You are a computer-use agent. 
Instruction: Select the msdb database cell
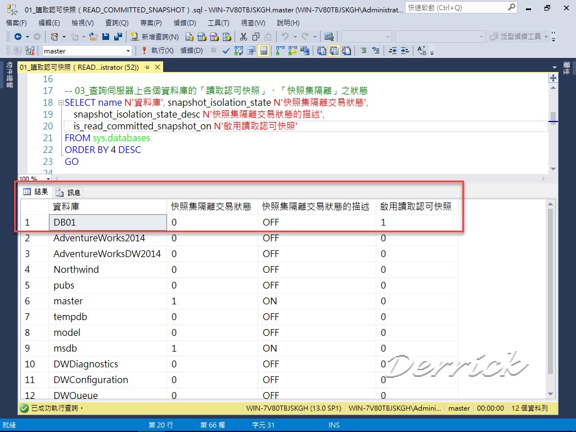click(x=107, y=348)
